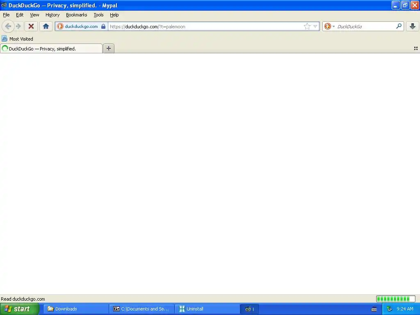Select the DuckDuckGo — Privacy, simplified tab
This screenshot has height=315, width=420.
[51, 48]
